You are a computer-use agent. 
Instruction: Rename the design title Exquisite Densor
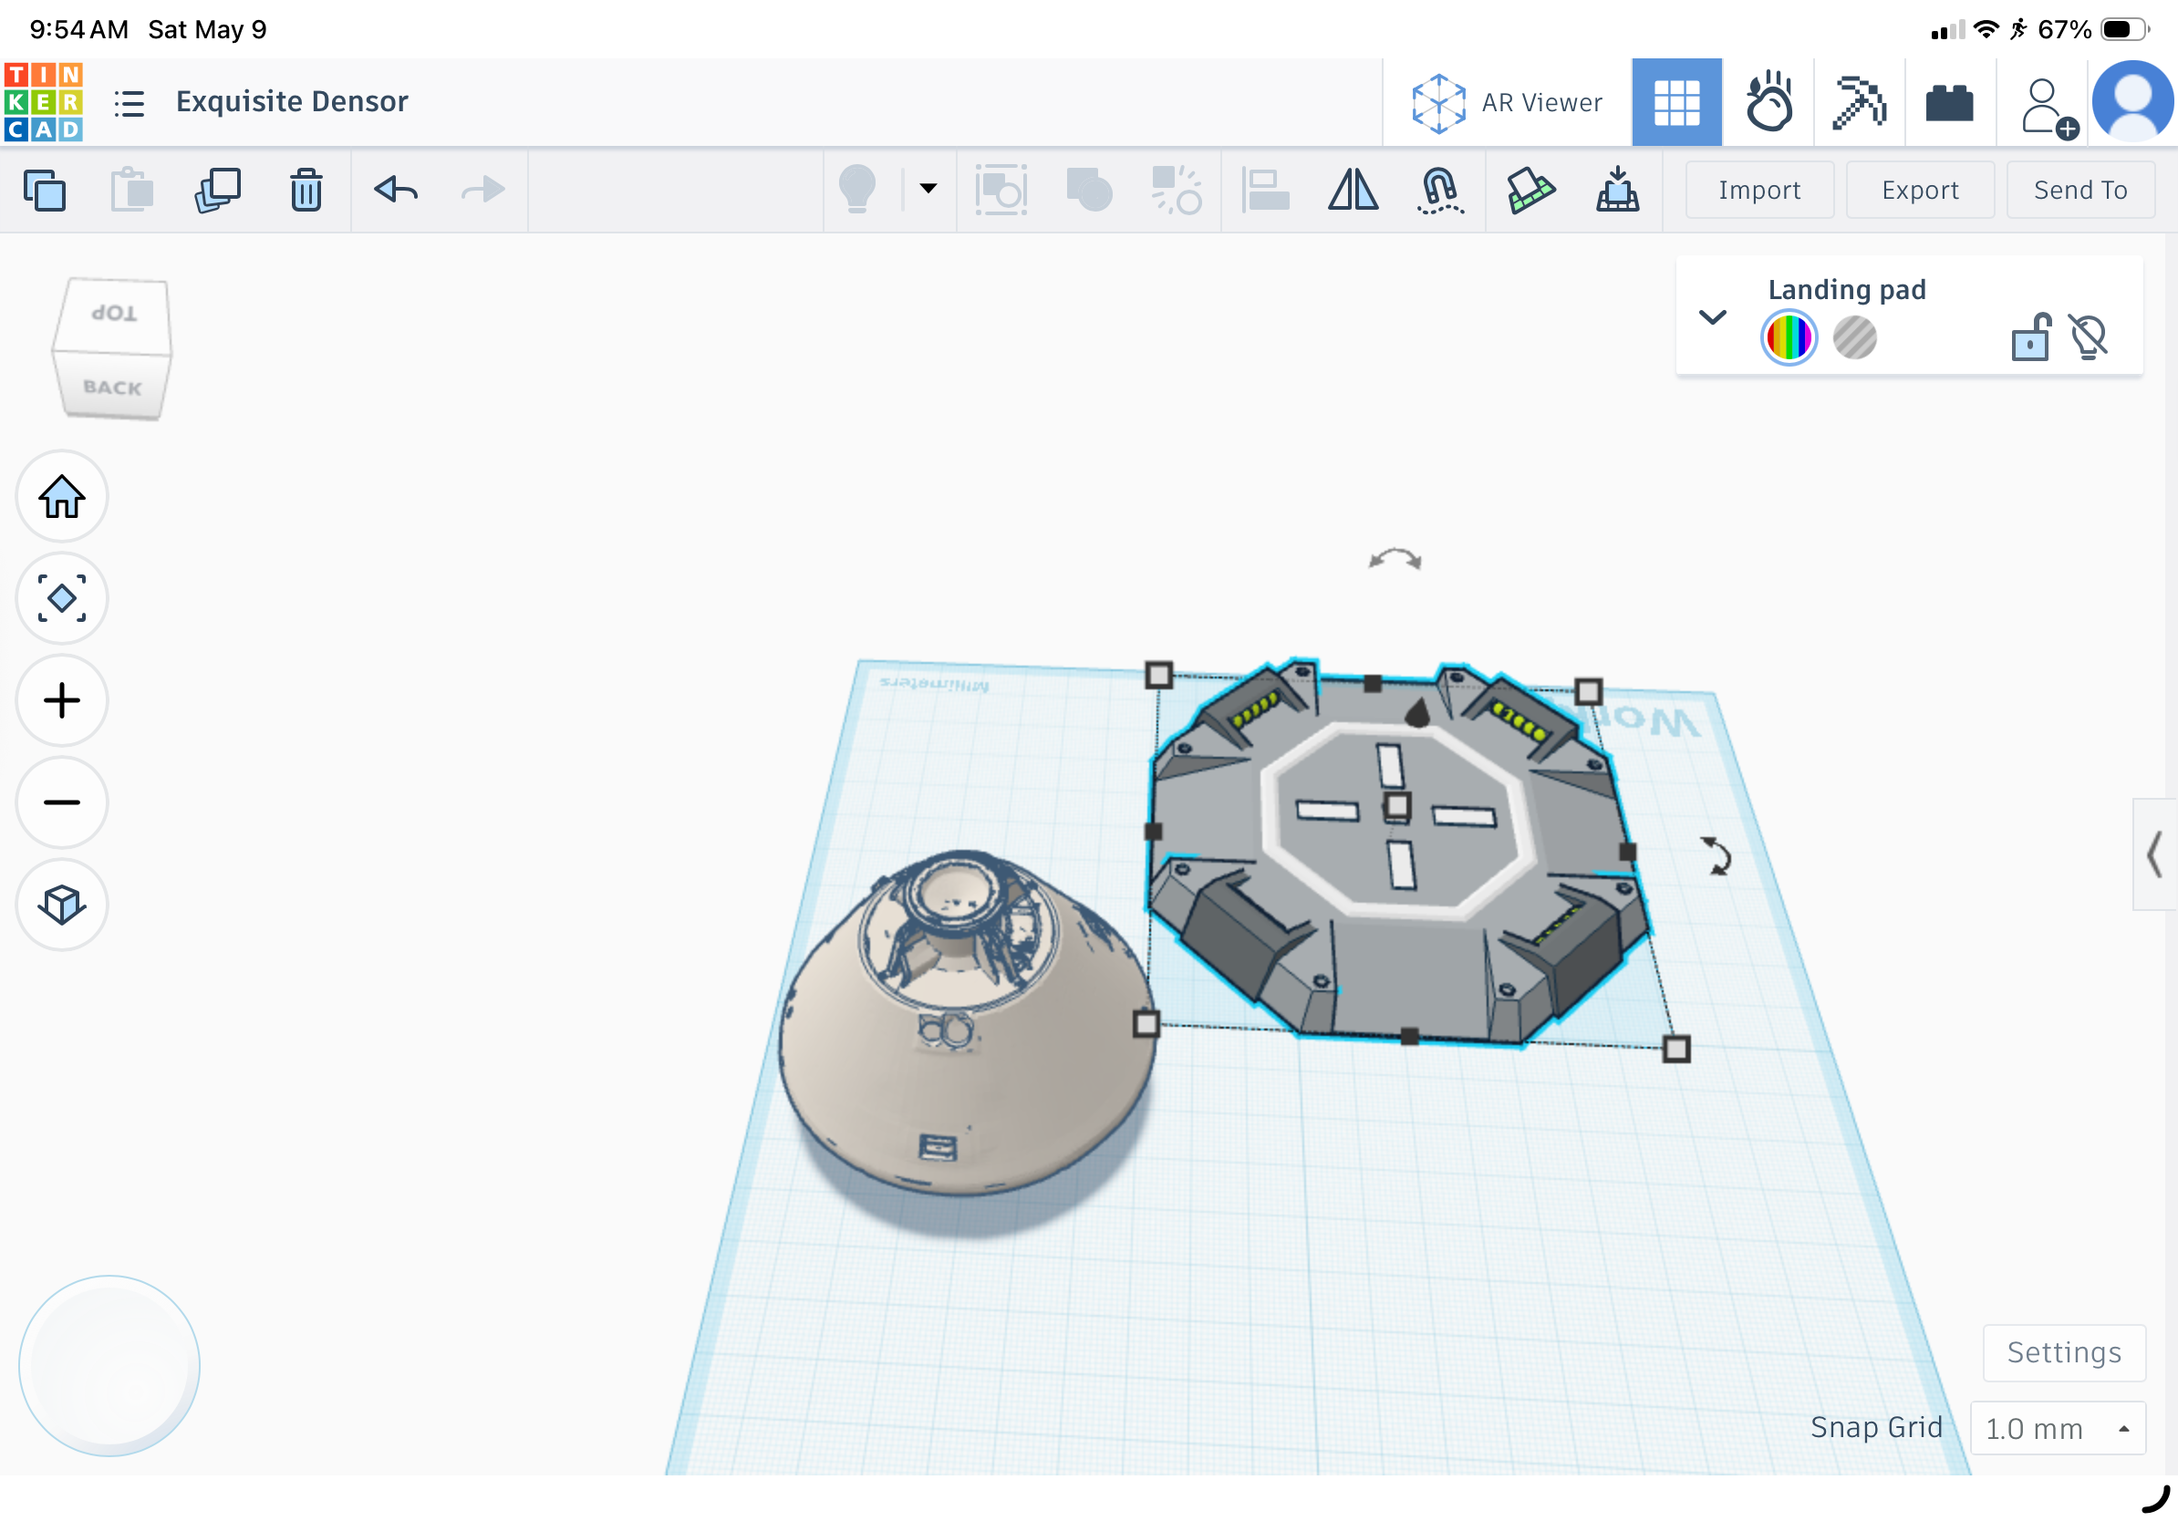tap(292, 100)
